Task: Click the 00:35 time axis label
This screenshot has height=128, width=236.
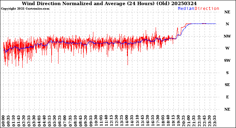Action: pos(9,121)
